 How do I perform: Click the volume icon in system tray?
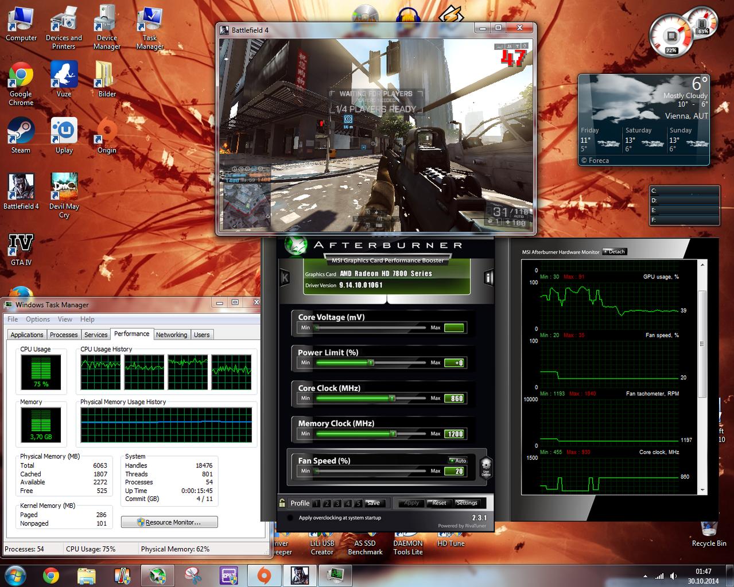click(x=674, y=576)
